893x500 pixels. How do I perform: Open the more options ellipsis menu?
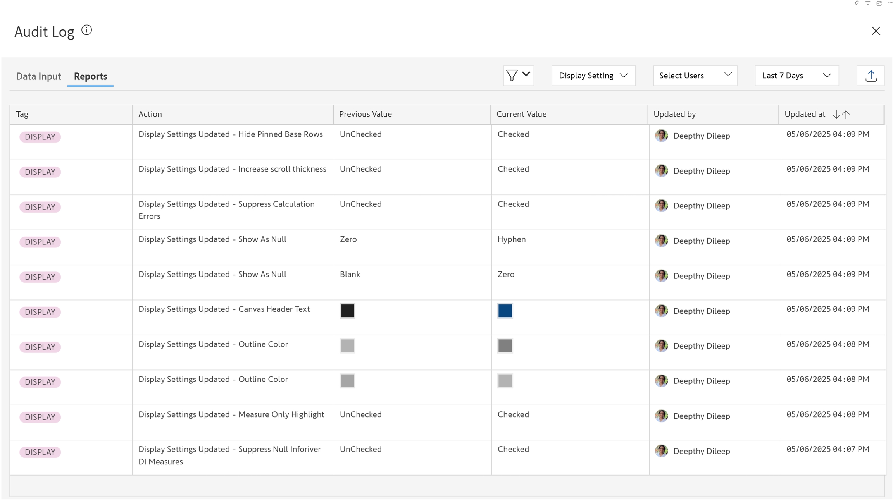tap(890, 3)
